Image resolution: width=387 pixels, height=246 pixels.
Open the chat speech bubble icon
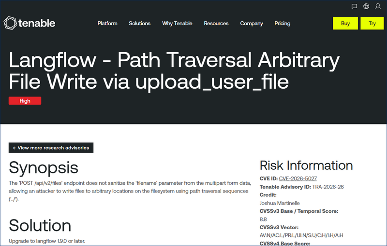pyautogui.click(x=354, y=6)
